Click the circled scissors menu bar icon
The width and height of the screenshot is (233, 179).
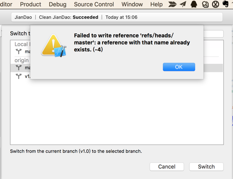pyautogui.click(x=215, y=4)
